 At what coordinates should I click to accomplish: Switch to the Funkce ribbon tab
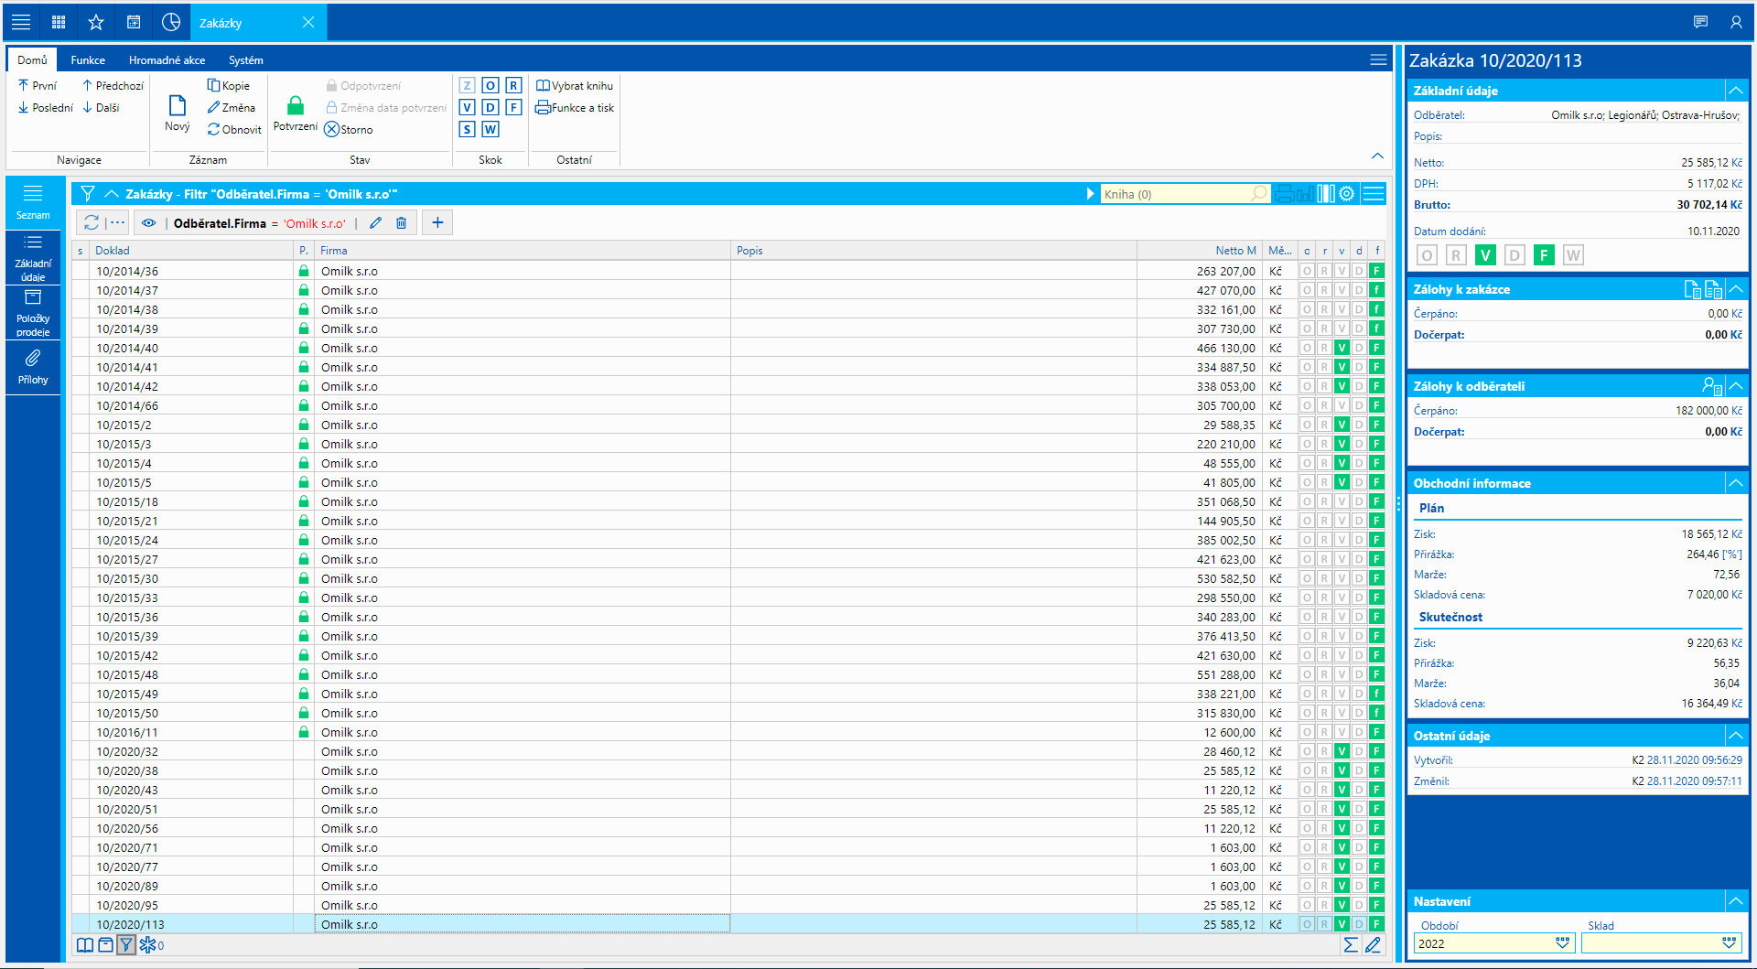point(88,60)
